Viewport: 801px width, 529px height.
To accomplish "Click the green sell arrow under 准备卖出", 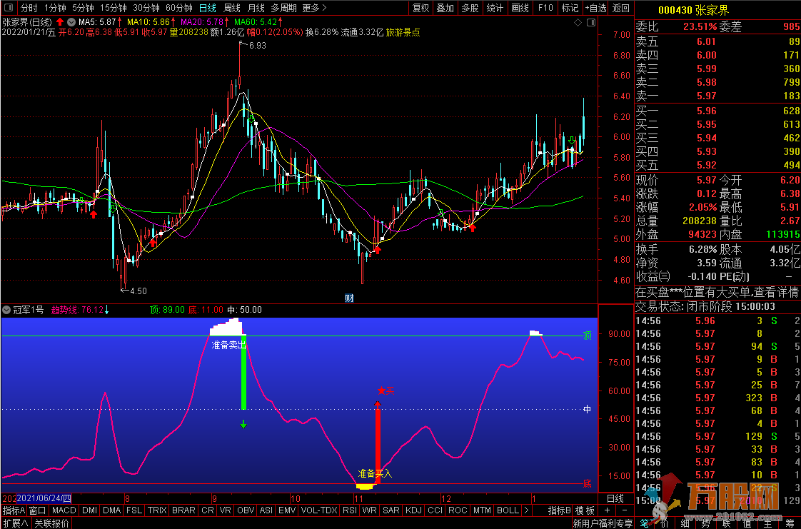I will pyautogui.click(x=243, y=424).
